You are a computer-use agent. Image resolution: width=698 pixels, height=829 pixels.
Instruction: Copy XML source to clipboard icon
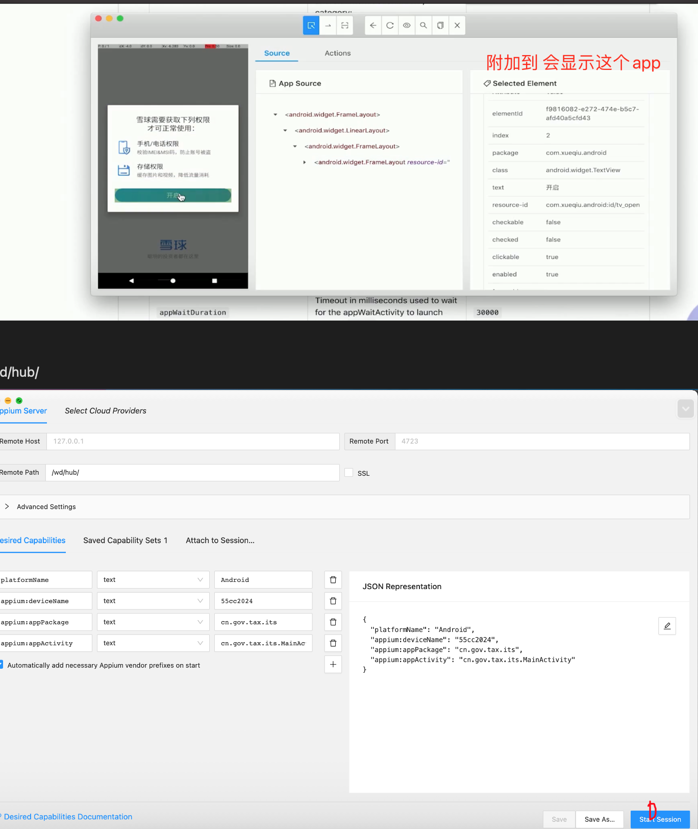[440, 26]
